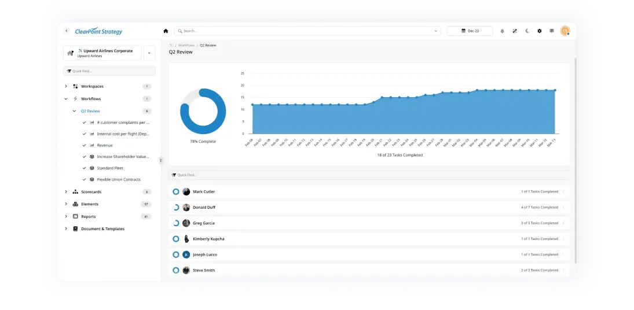Click the Elements cubes icon

[75, 204]
